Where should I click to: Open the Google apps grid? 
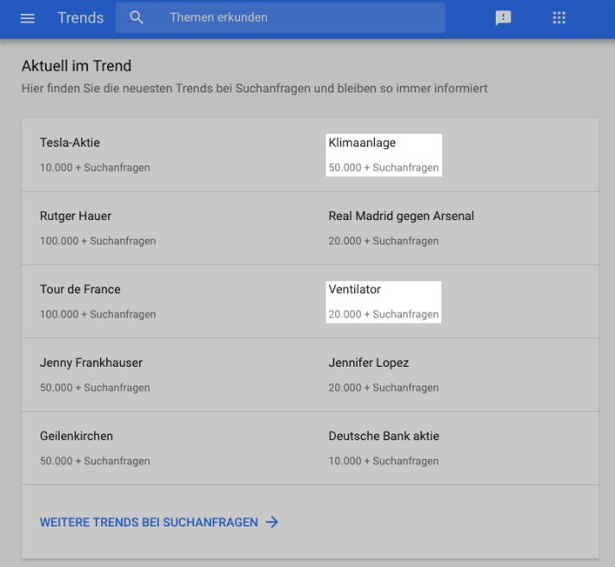tap(559, 18)
